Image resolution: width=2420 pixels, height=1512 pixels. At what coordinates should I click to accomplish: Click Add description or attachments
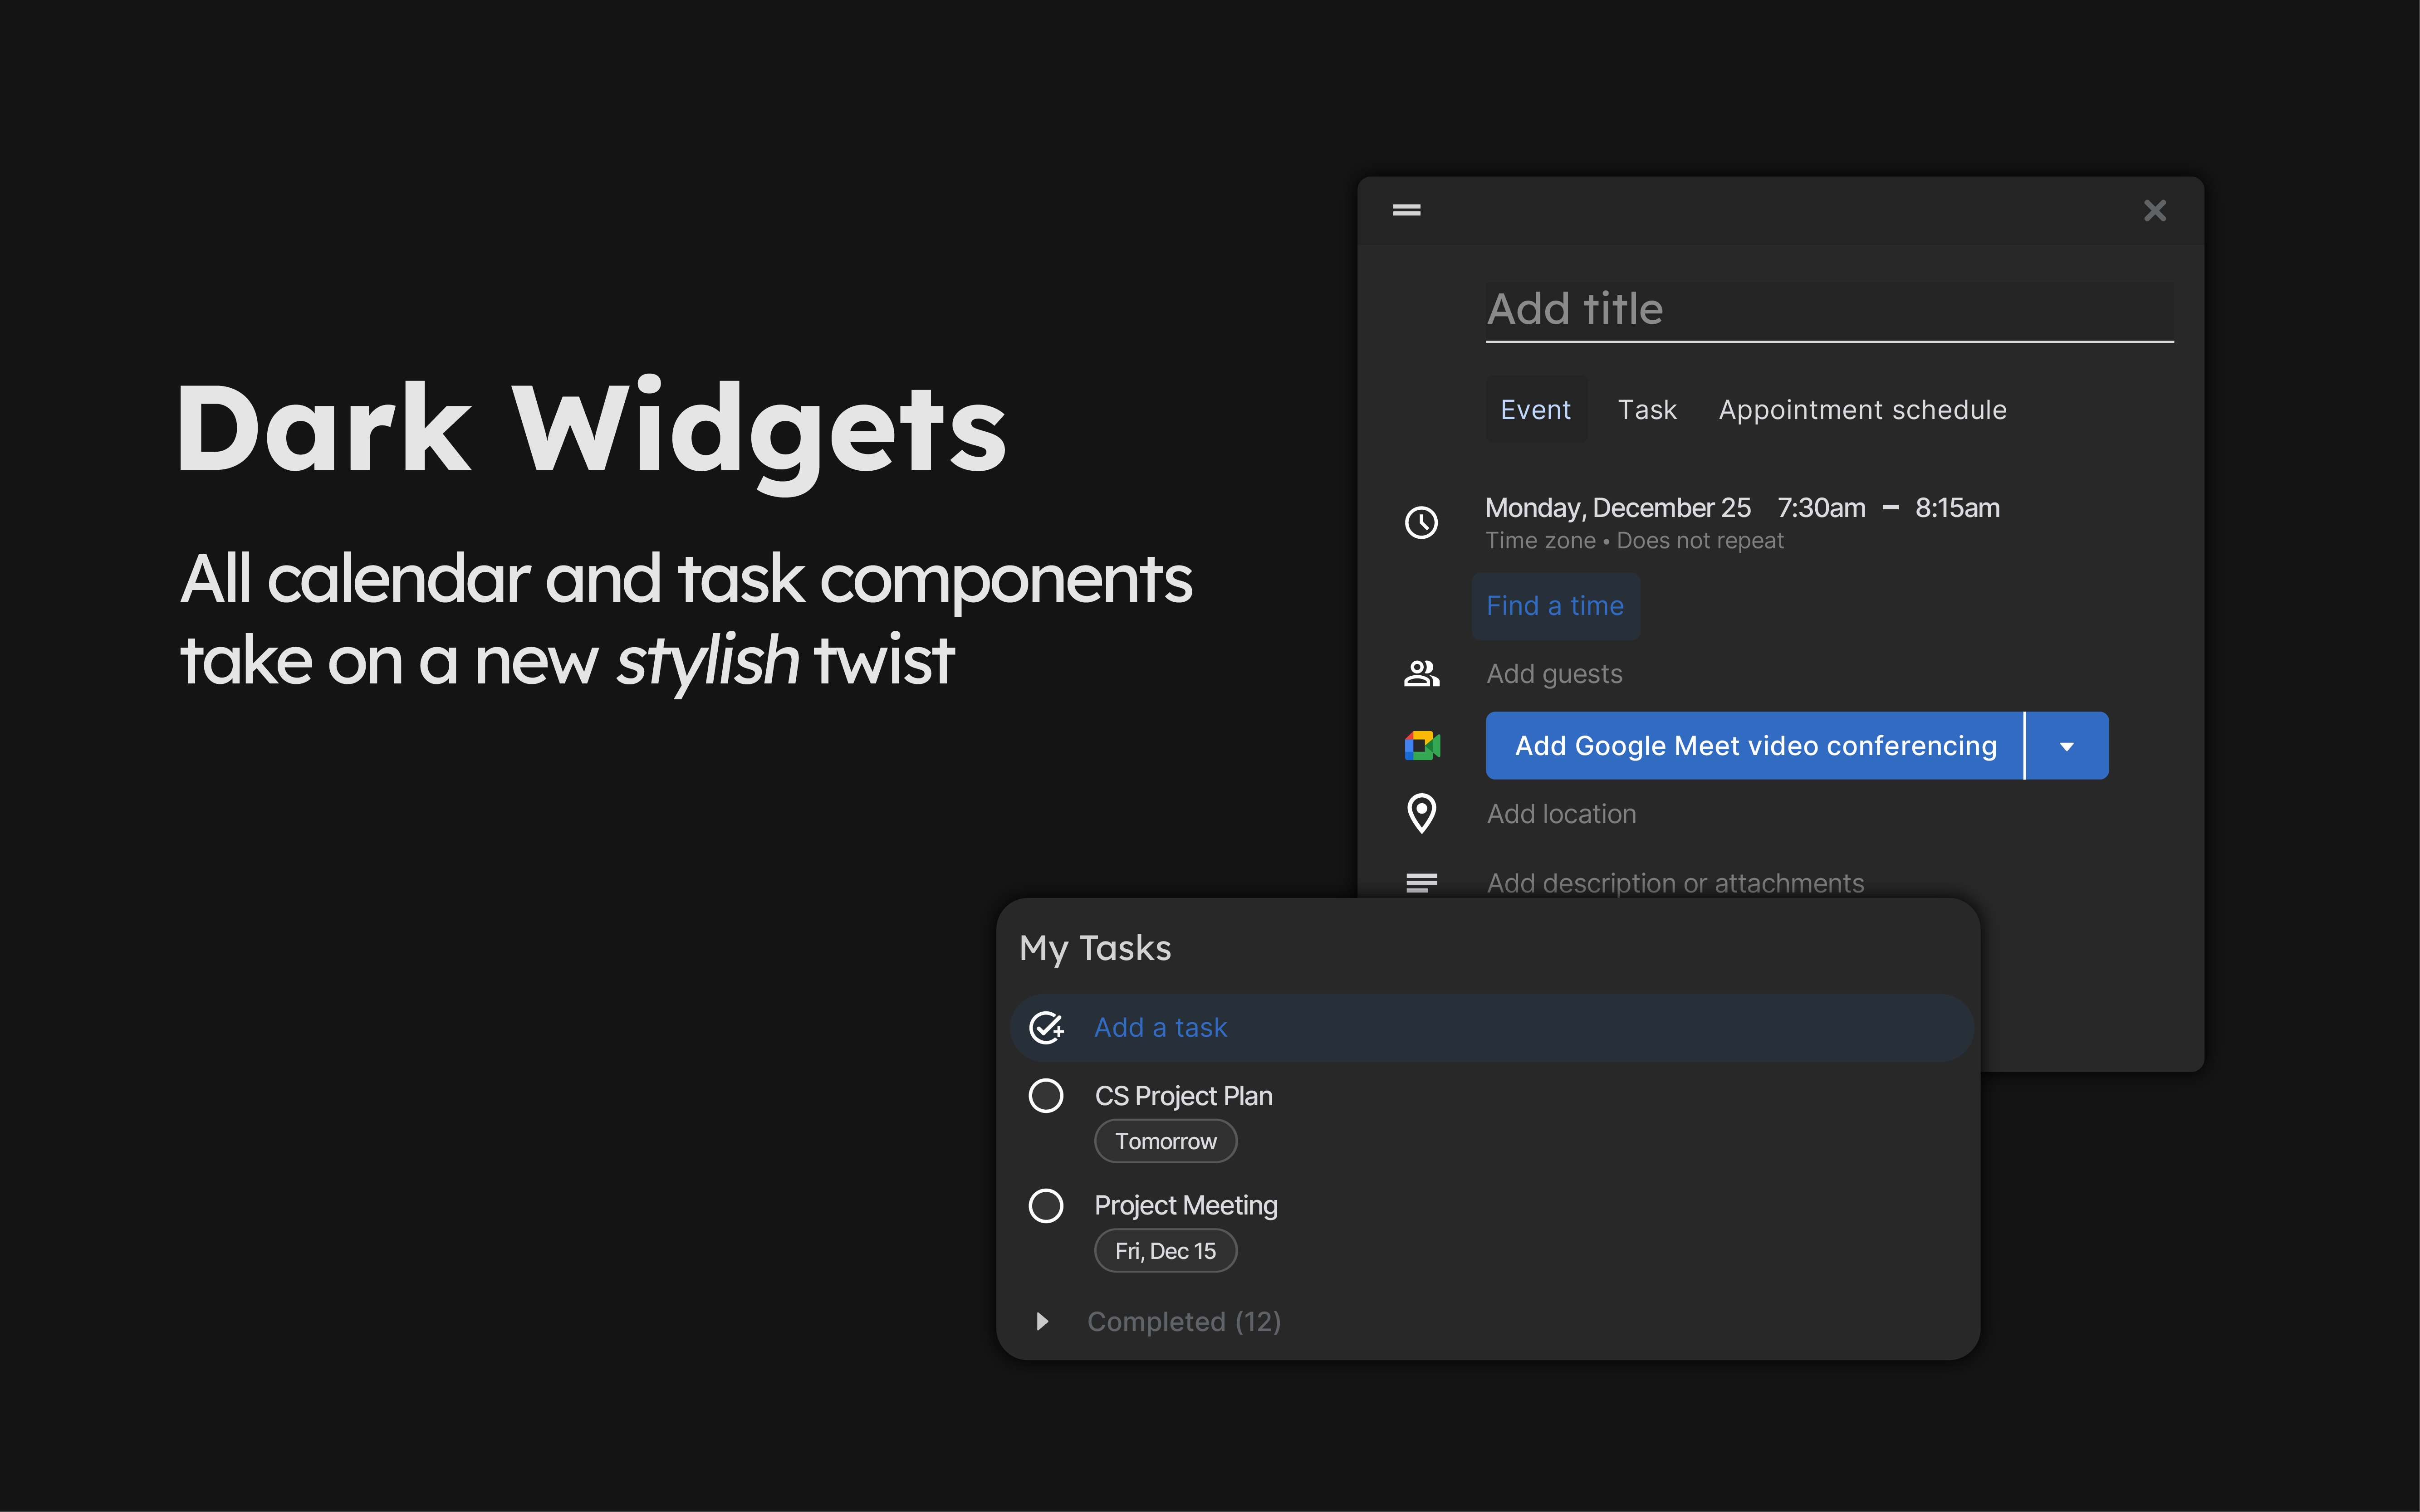(1675, 883)
